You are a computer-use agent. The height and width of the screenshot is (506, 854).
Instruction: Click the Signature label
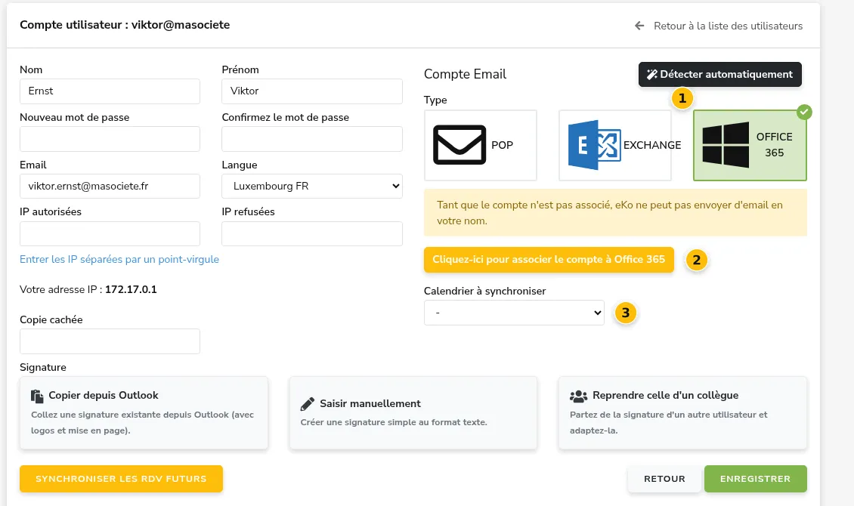pyautogui.click(x=43, y=367)
